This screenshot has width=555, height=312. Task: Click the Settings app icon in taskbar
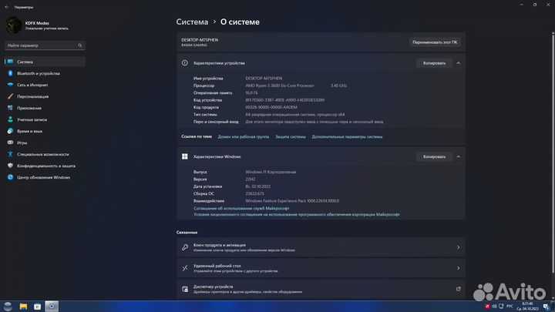click(x=52, y=307)
